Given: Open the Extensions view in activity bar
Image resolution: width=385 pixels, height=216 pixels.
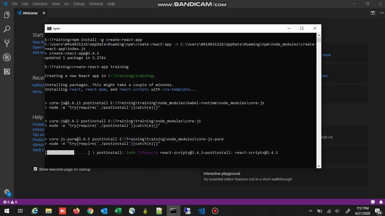Looking at the screenshot, I should [x=7, y=71].
